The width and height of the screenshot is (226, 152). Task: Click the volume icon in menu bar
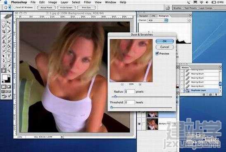[207, 2]
